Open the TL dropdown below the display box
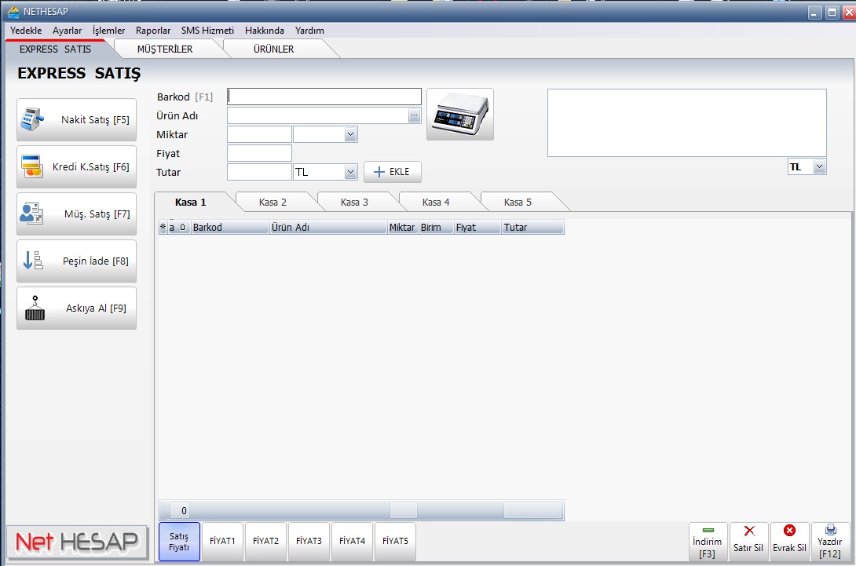Image resolution: width=856 pixels, height=566 pixels. point(819,167)
